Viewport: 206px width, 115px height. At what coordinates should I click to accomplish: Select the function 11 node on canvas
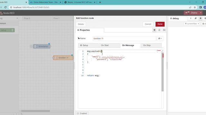(63, 57)
